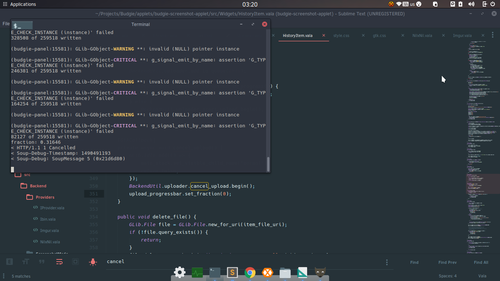
Task: Collapse the Providers folder in sidebar
Action: tap(41, 197)
